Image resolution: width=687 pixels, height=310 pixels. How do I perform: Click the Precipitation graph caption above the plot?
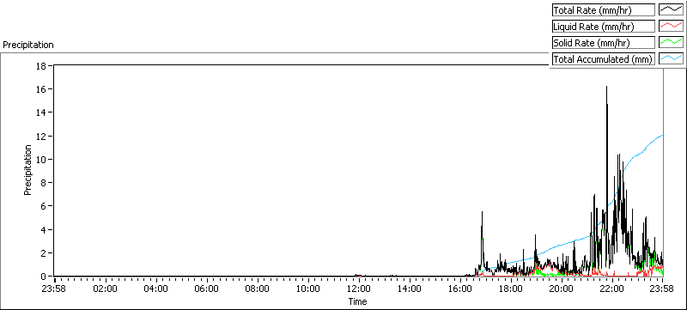click(x=28, y=45)
